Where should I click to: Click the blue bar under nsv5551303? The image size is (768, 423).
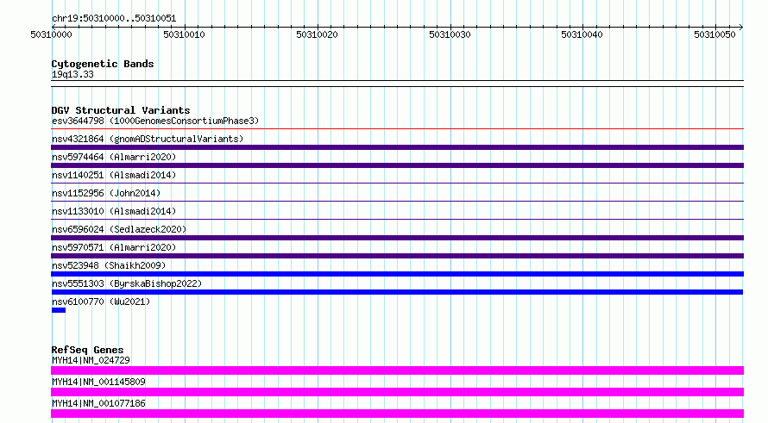(x=397, y=292)
